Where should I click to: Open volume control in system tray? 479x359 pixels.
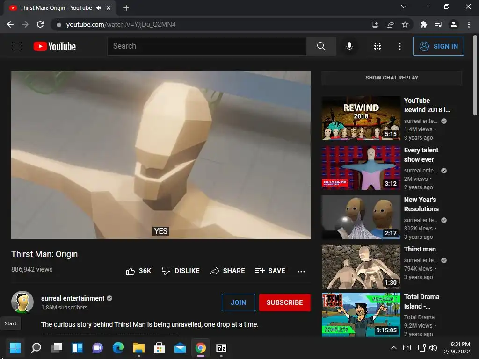[433, 348]
